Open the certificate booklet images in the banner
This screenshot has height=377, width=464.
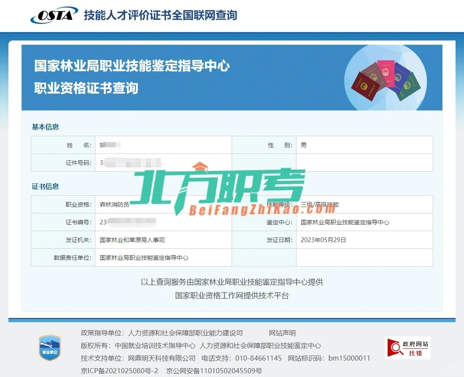[386, 79]
